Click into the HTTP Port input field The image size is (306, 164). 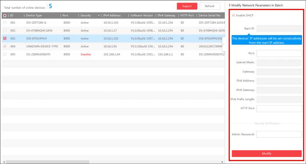(x=279, y=108)
